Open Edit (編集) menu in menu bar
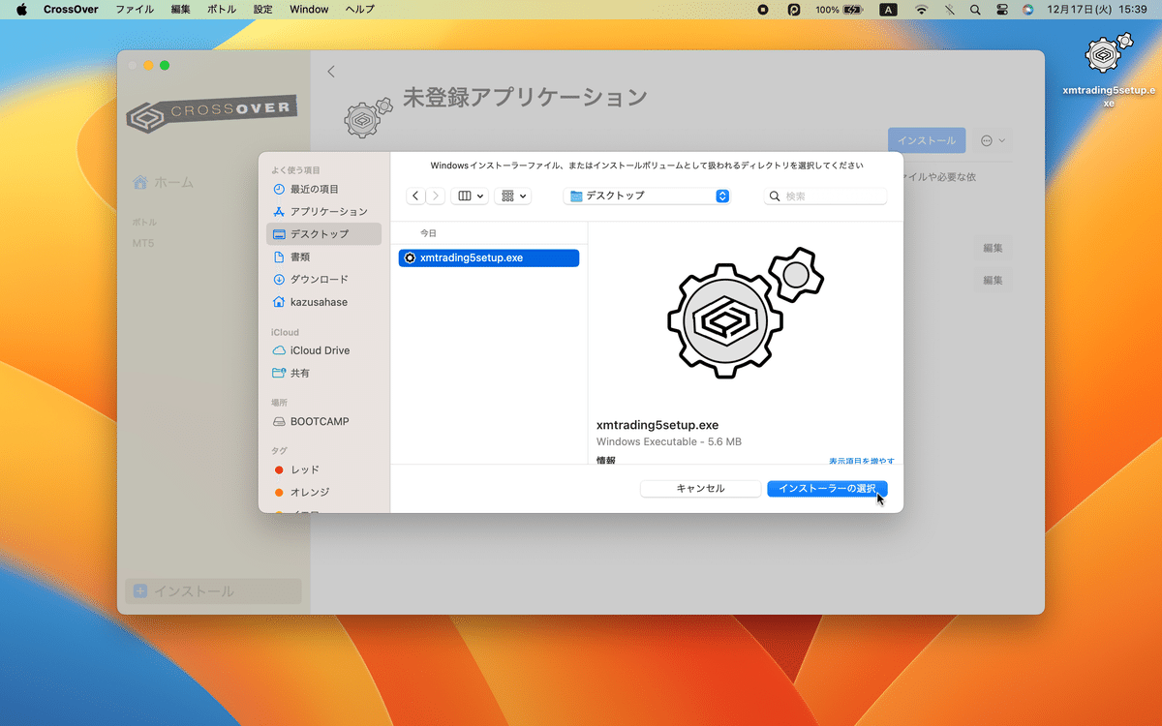Viewport: 1162px width, 726px height. tap(180, 10)
